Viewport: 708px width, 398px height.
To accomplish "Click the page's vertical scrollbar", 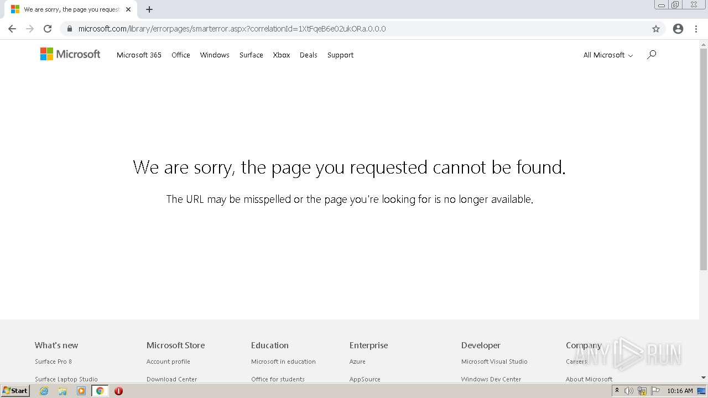I will click(704, 160).
